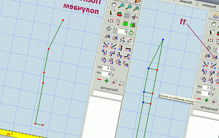Click the two green vests icon
Viewport: 219px width, 138px height.
(125, 23)
